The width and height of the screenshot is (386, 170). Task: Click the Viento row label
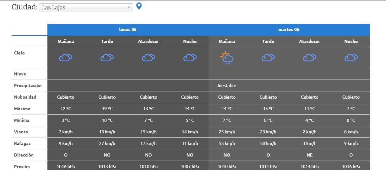coord(21,132)
